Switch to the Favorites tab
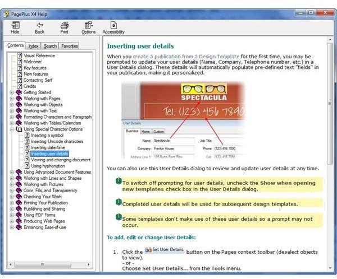Image resolution: width=337 pixels, height=279 pixels. [x=70, y=46]
